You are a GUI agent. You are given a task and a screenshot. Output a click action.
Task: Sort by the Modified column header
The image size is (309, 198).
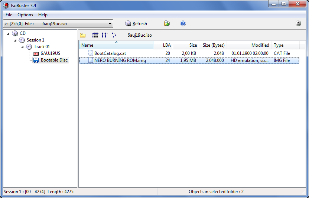click(x=249, y=45)
